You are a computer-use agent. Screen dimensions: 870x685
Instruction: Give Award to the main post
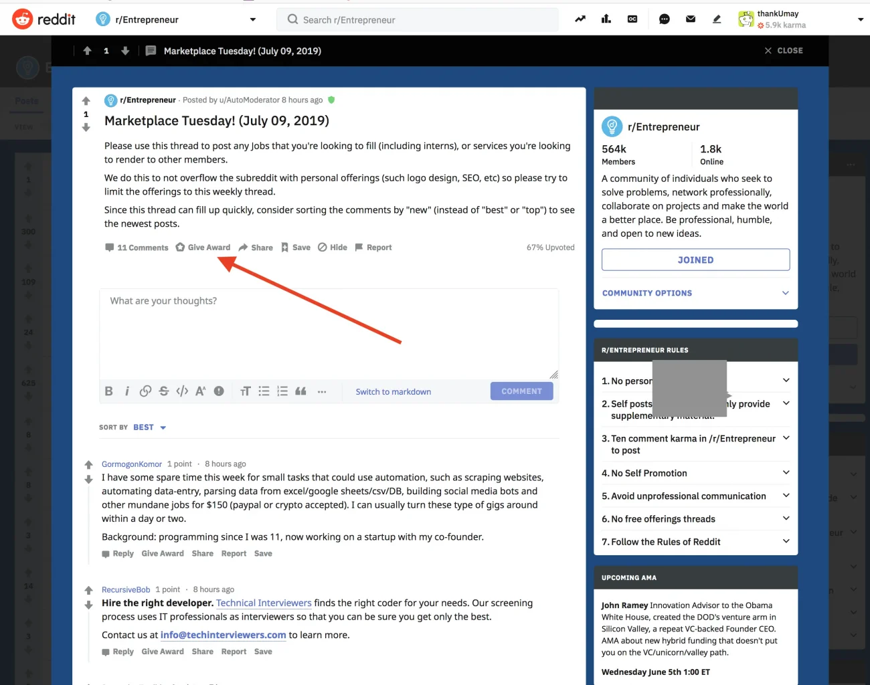pos(203,248)
